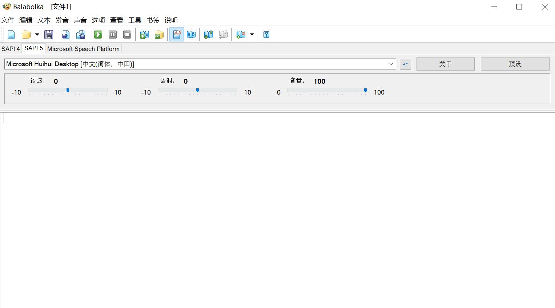Toggle the highlighted clipboard-watch toolbar button
The width and height of the screenshot is (555, 308).
[x=177, y=35]
